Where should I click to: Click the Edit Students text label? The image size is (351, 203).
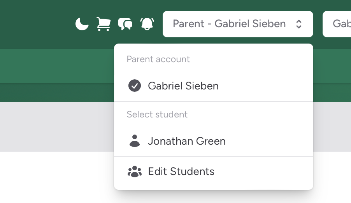coord(181,171)
